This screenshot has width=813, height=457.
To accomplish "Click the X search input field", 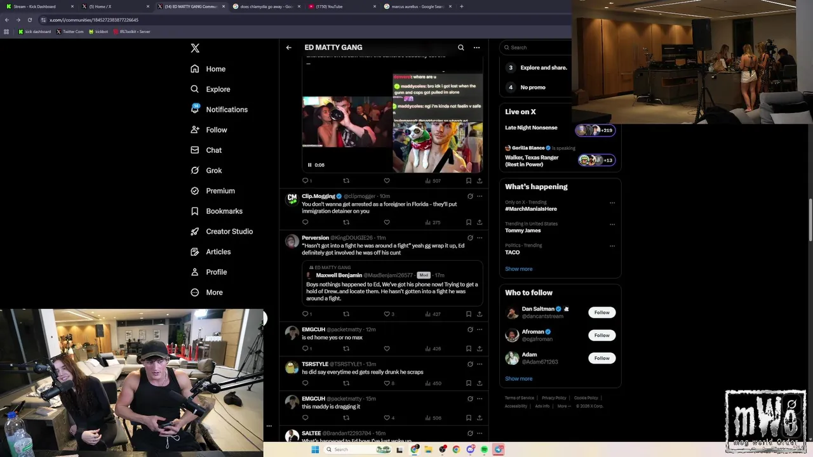I will tap(537, 48).
